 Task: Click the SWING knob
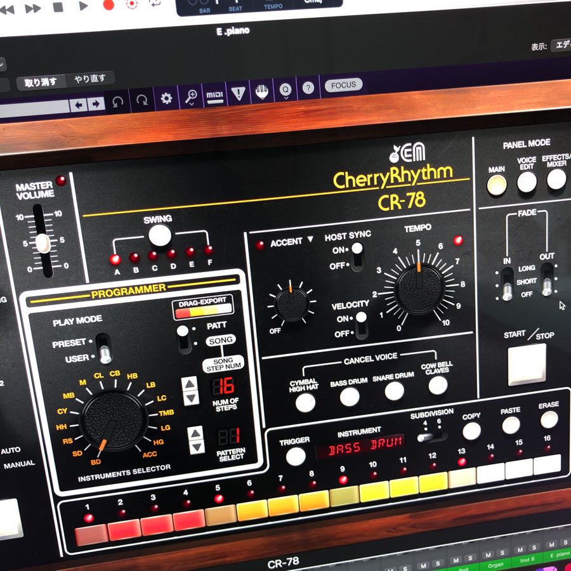coord(160,235)
